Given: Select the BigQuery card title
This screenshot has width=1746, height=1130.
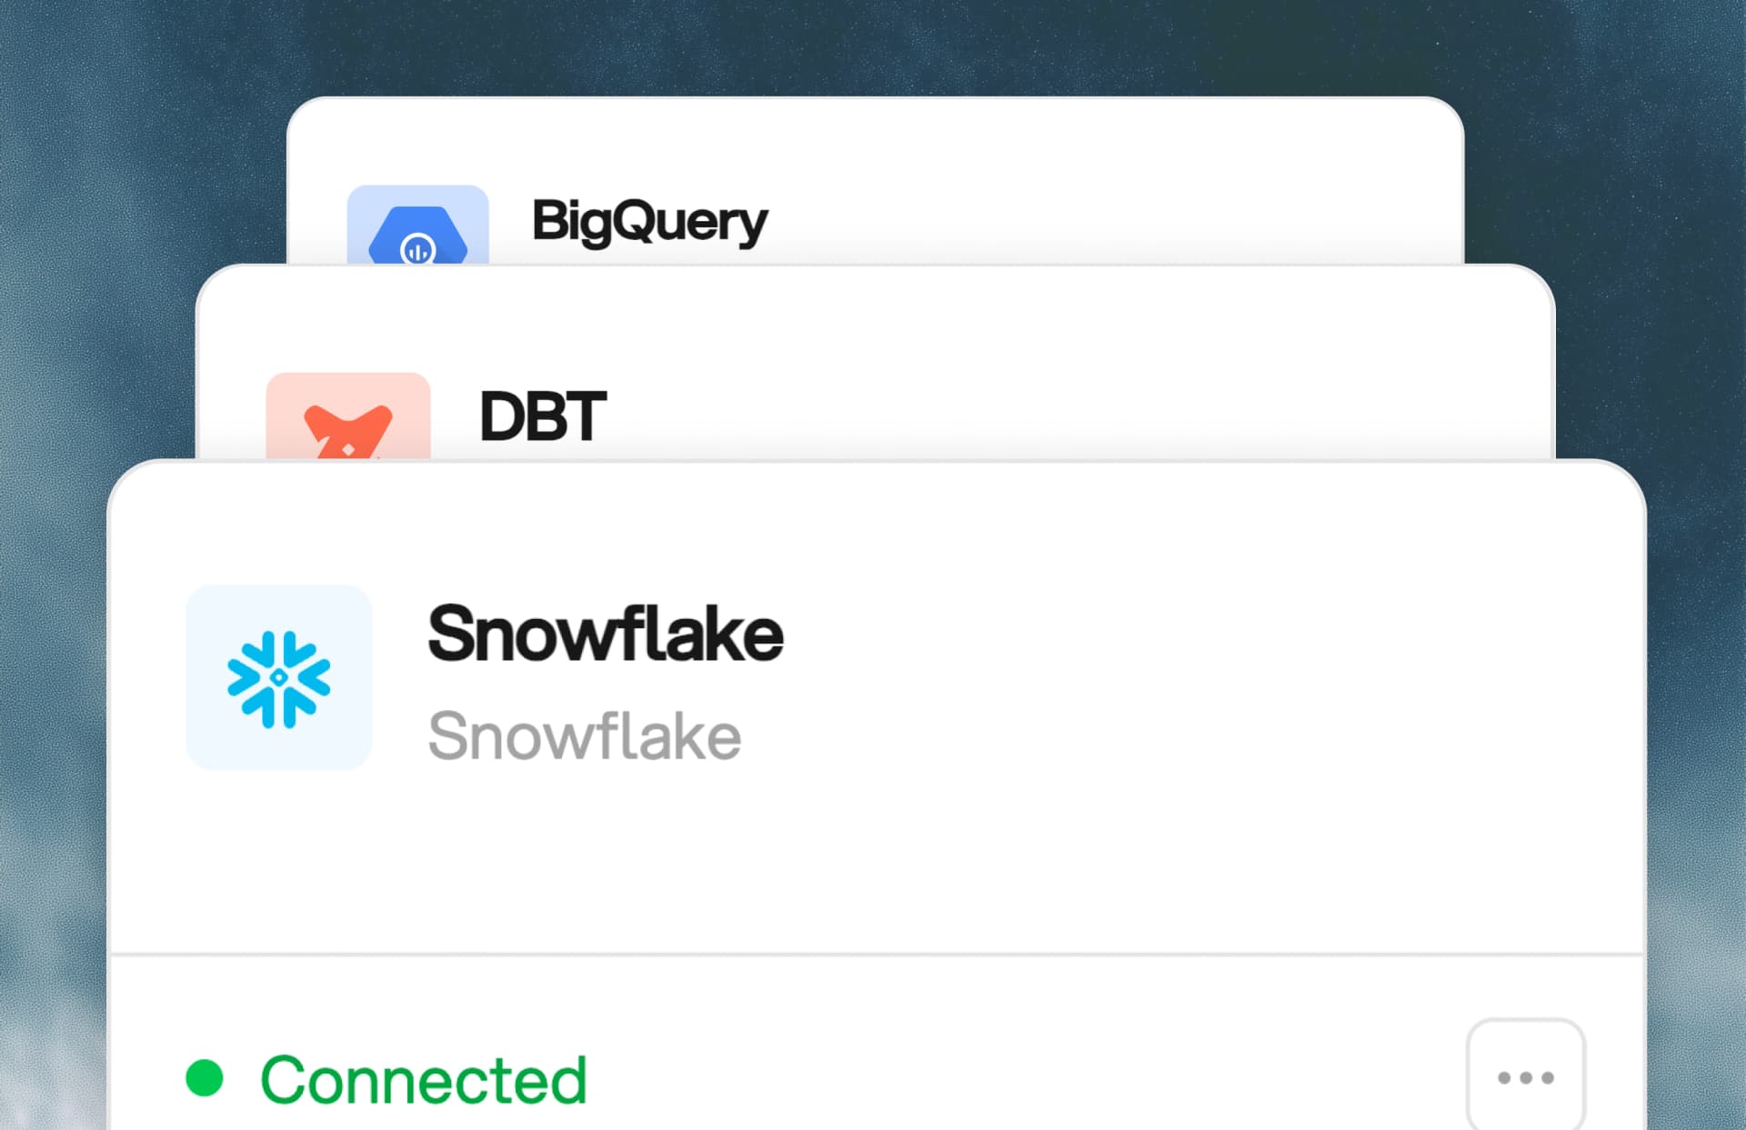Looking at the screenshot, I should pyautogui.click(x=650, y=221).
